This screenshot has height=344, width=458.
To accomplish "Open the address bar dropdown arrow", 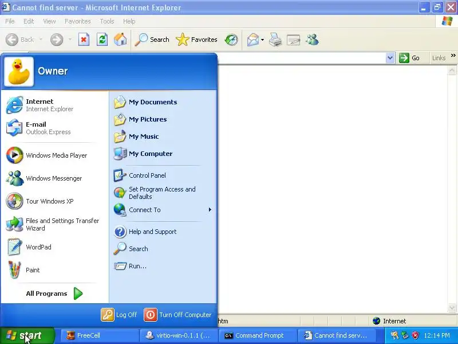I will click(390, 58).
